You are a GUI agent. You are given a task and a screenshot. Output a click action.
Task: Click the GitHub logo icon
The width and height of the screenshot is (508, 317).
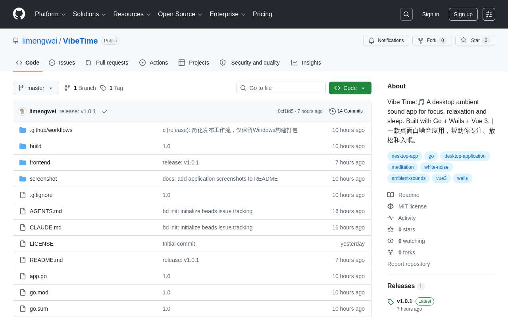(x=19, y=14)
